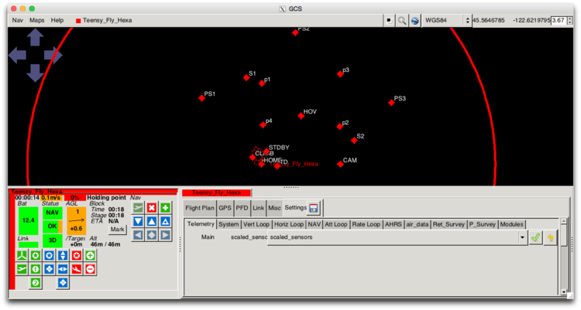Click the green 3D GPS status indicator
The height and width of the screenshot is (310, 581).
(x=52, y=240)
